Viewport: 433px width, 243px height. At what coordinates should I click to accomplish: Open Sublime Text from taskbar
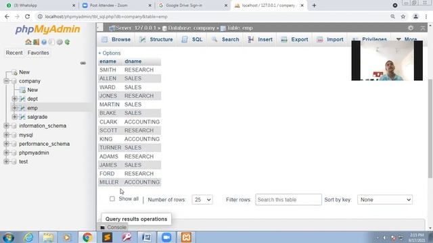[107, 237]
